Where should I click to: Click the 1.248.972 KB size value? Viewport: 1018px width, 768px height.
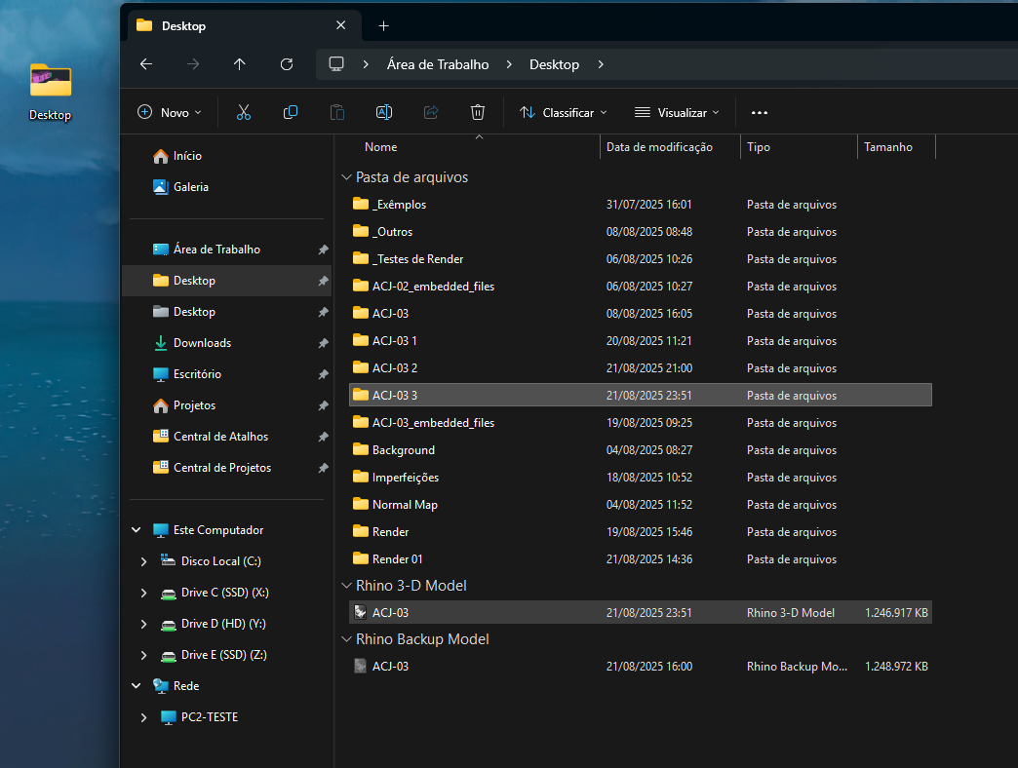(896, 667)
